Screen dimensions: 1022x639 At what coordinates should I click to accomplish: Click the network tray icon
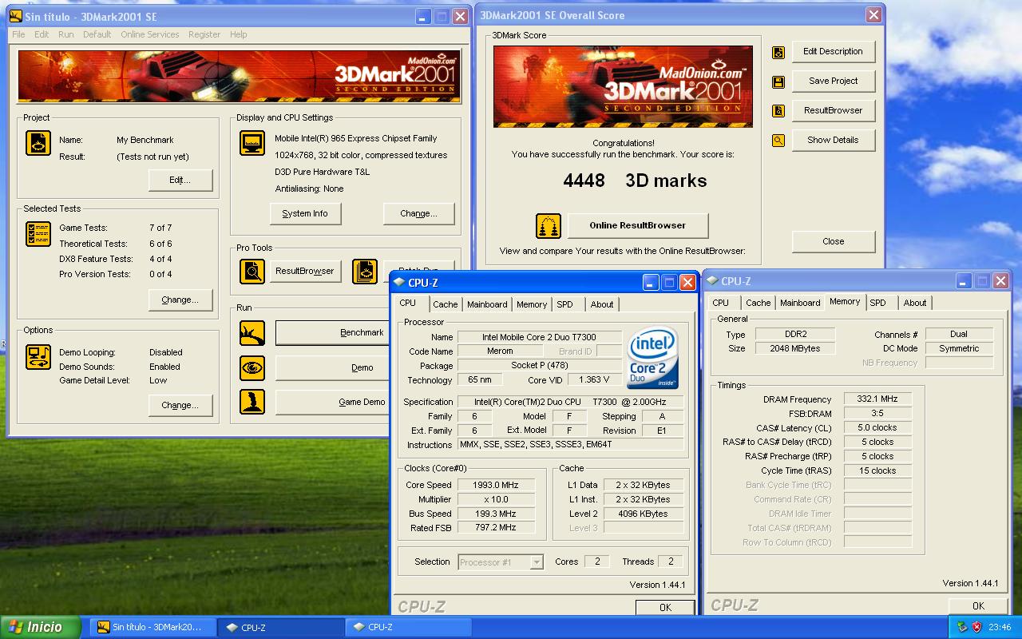click(x=962, y=627)
